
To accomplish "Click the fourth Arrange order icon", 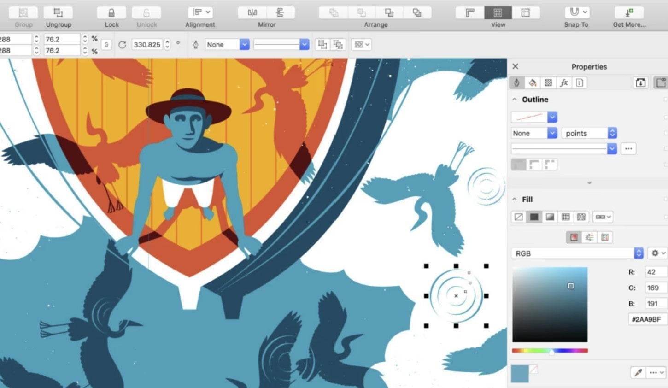I will tap(417, 13).
